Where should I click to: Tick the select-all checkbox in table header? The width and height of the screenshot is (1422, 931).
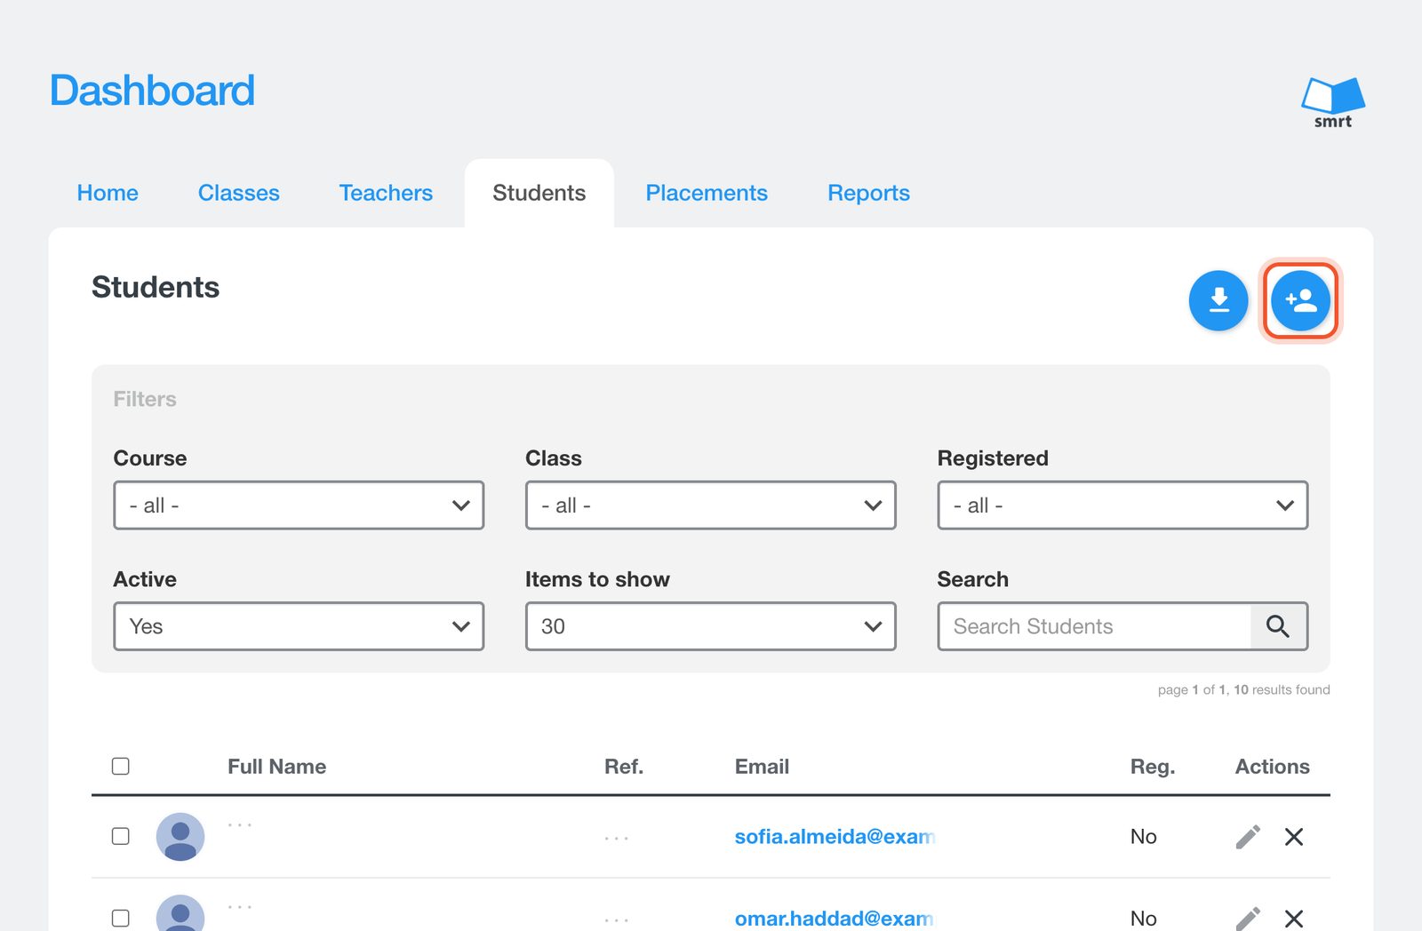click(x=121, y=766)
